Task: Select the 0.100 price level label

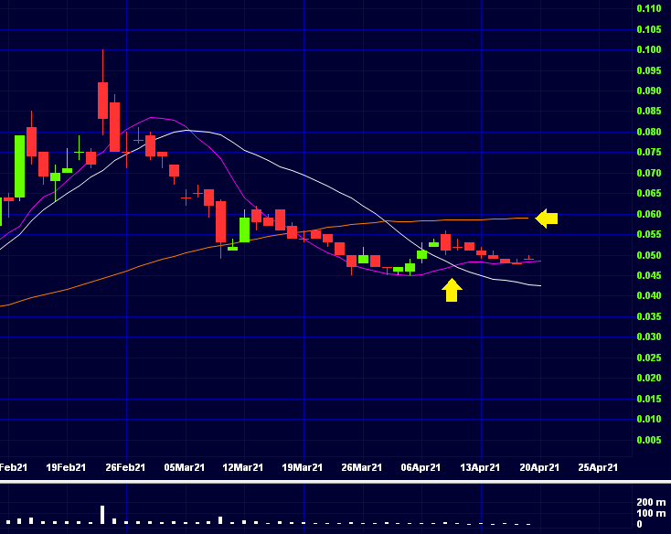Action: (x=649, y=49)
